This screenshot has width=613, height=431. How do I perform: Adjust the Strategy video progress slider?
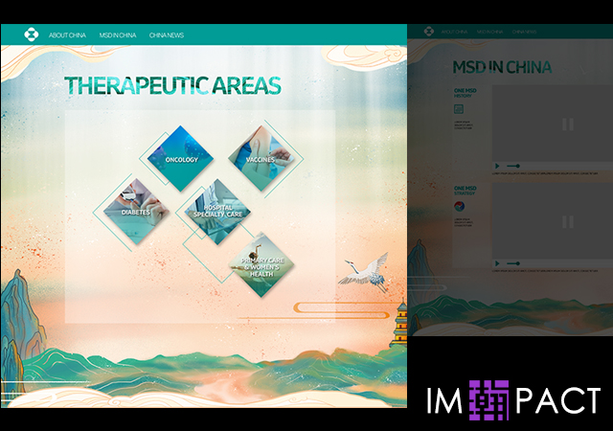pyautogui.click(x=513, y=263)
